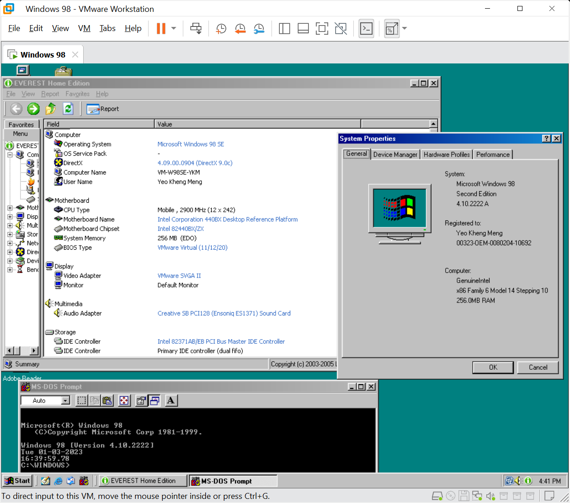The image size is (570, 503).
Task: Open the VMware SVGA II link
Action: (179, 276)
